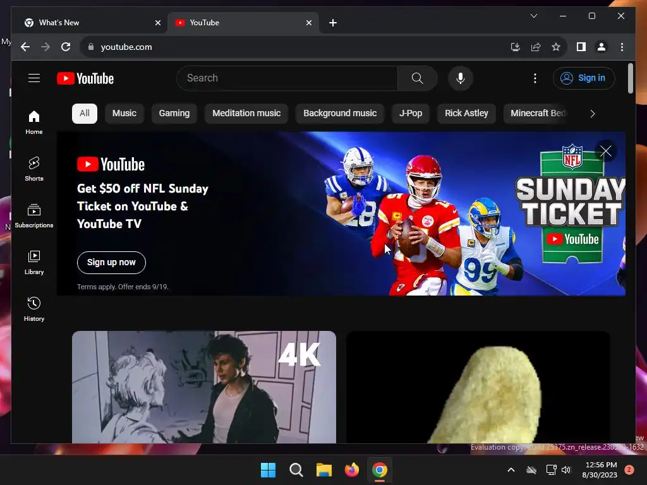This screenshot has height=485, width=647.
Task: Click the page vertical scrollbar thumb
Action: click(x=630, y=78)
